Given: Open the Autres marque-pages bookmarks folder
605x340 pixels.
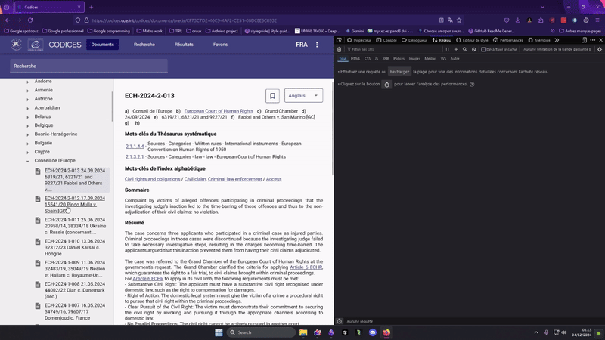Looking at the screenshot, I should [x=580, y=31].
